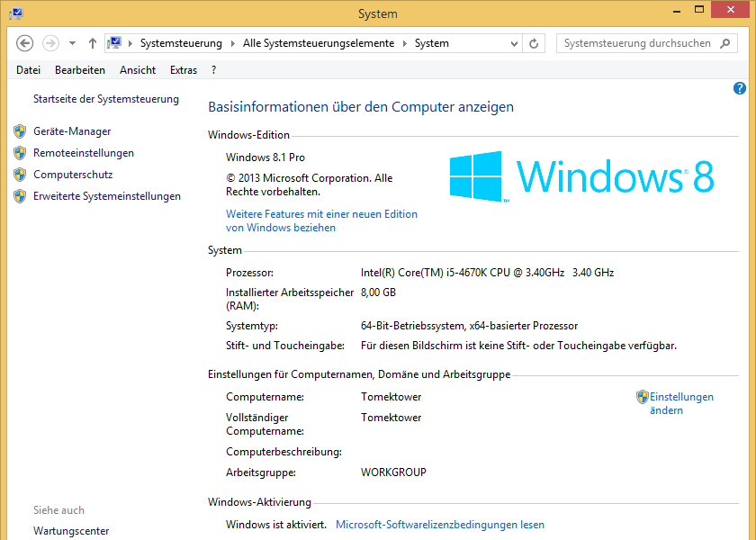
Task: Open the recent locations dropdown arrow
Action: pyautogui.click(x=72, y=43)
